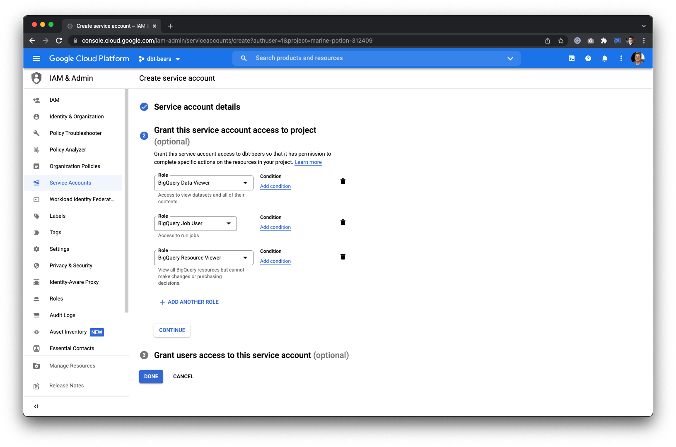This screenshot has height=447, width=676.
Task: Click the sidebar vertical scrollbar
Action: tap(126, 201)
